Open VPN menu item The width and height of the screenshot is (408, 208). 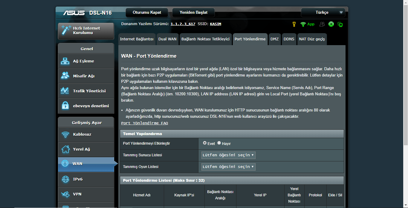[86, 194]
